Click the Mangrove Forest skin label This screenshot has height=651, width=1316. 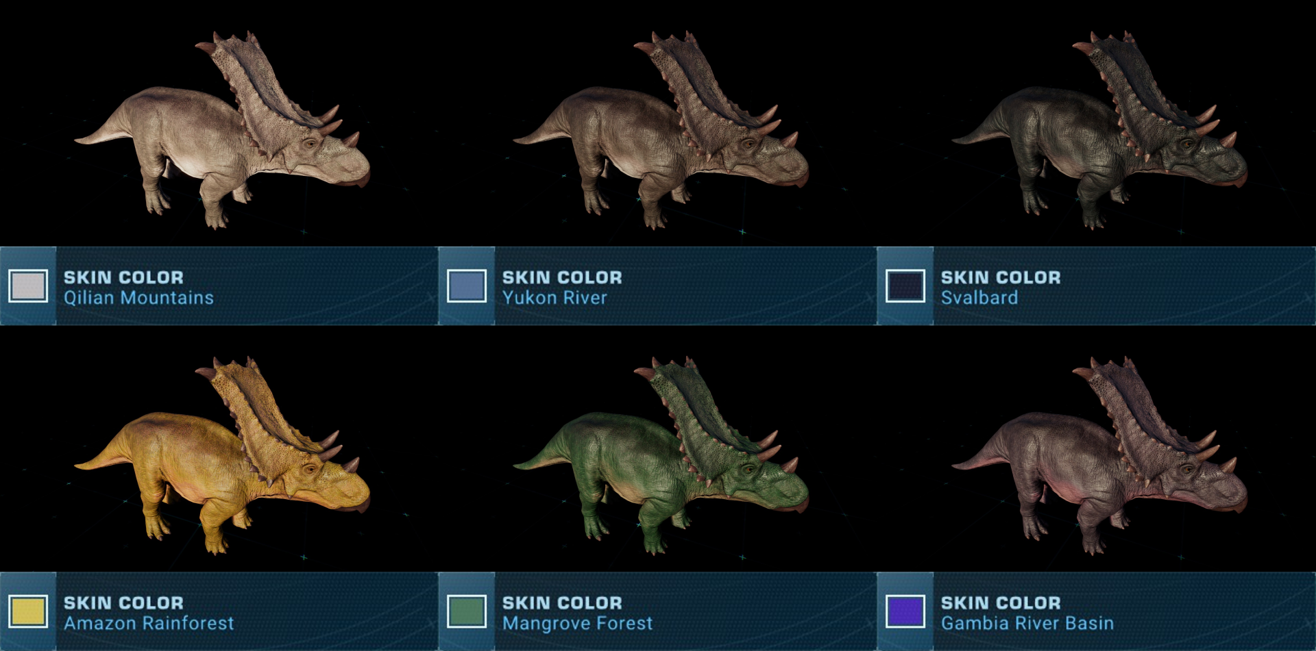[577, 623]
